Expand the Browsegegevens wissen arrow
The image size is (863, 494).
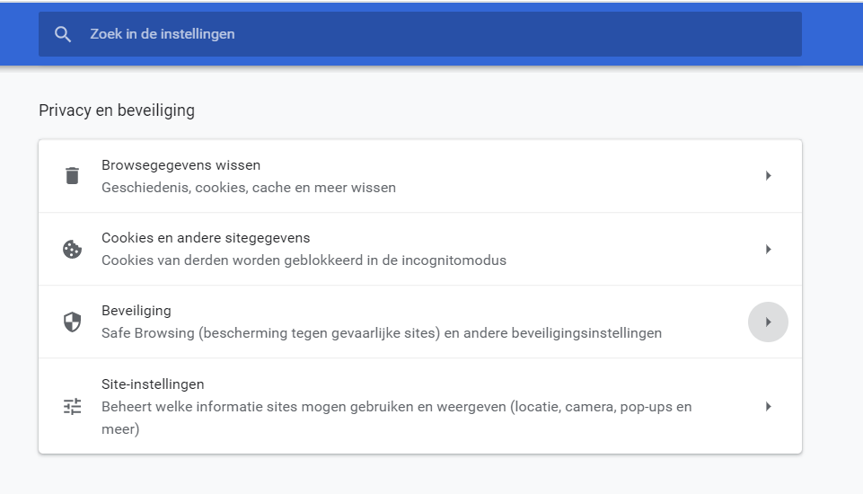[768, 176]
